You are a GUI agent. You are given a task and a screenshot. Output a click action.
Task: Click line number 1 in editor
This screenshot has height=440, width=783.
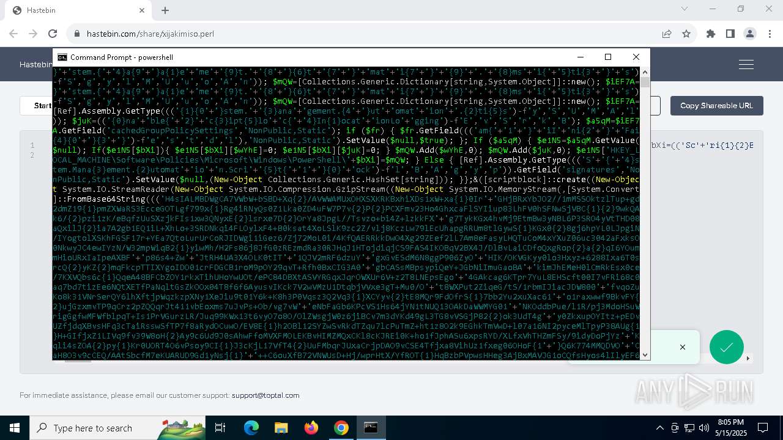33,145
